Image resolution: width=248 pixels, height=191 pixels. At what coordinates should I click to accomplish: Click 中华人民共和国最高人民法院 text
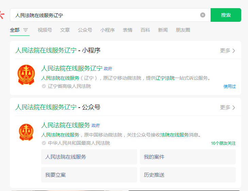click(x=79, y=143)
